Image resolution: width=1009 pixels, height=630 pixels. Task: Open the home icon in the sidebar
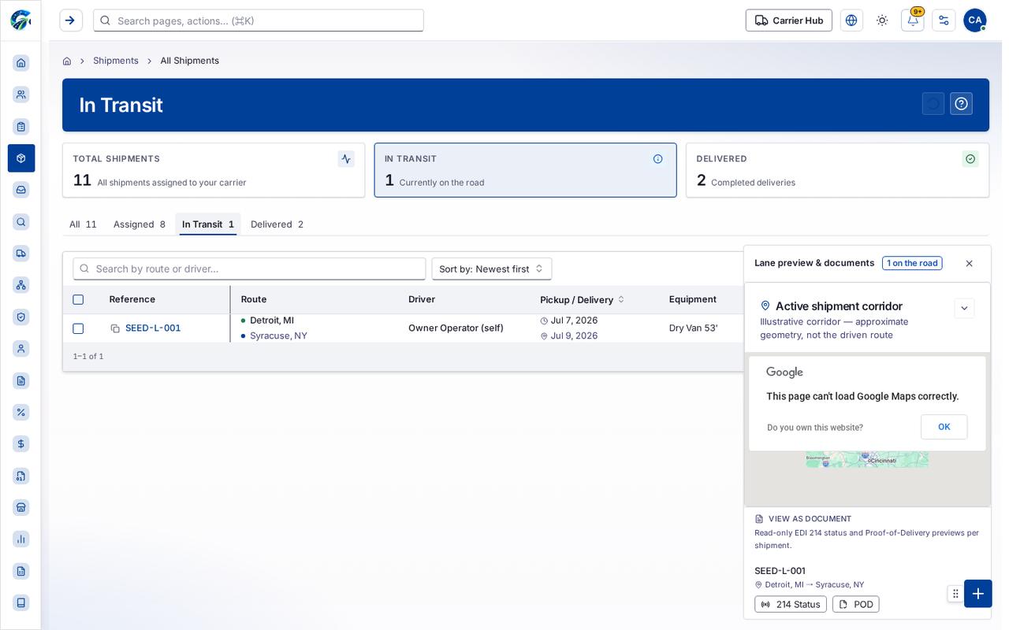pos(21,63)
